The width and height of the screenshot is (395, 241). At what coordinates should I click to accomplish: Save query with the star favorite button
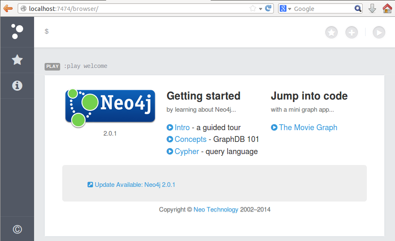click(x=331, y=32)
